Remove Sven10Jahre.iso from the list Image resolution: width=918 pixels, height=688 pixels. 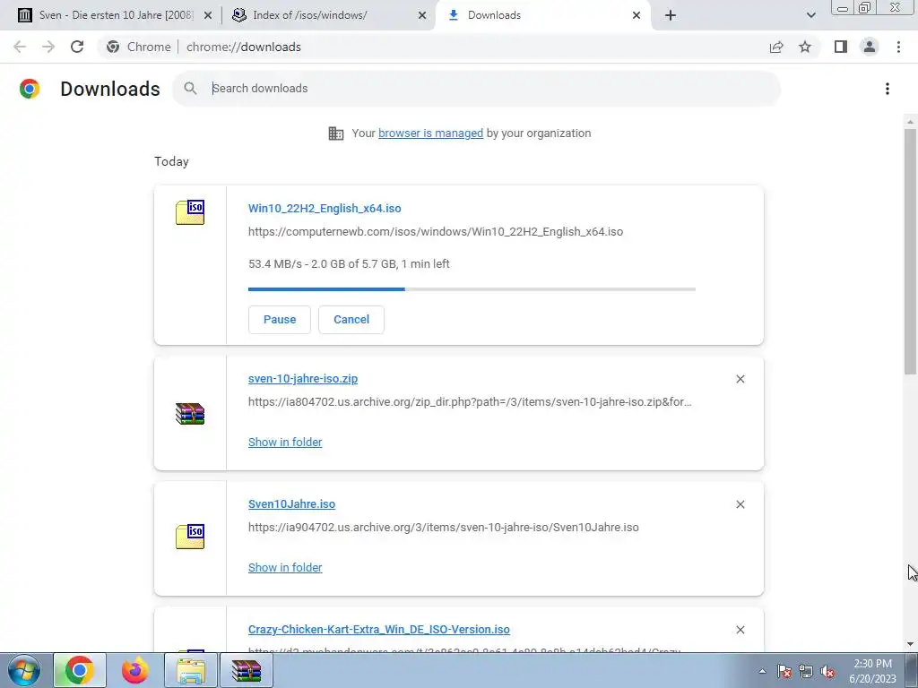(740, 504)
